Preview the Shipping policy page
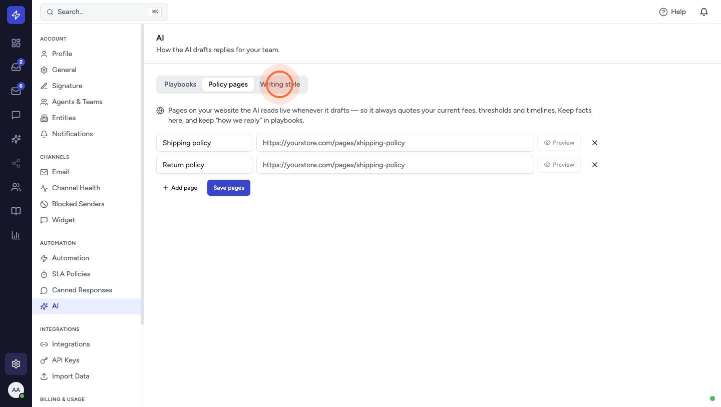This screenshot has height=407, width=721. pos(559,143)
